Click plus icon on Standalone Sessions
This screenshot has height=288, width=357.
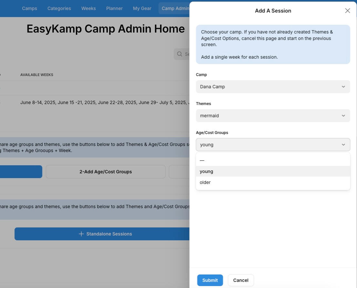[x=81, y=234]
